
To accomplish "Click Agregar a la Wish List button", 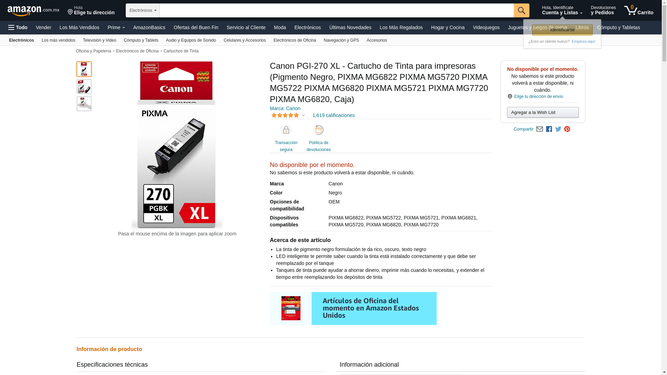I will (543, 112).
